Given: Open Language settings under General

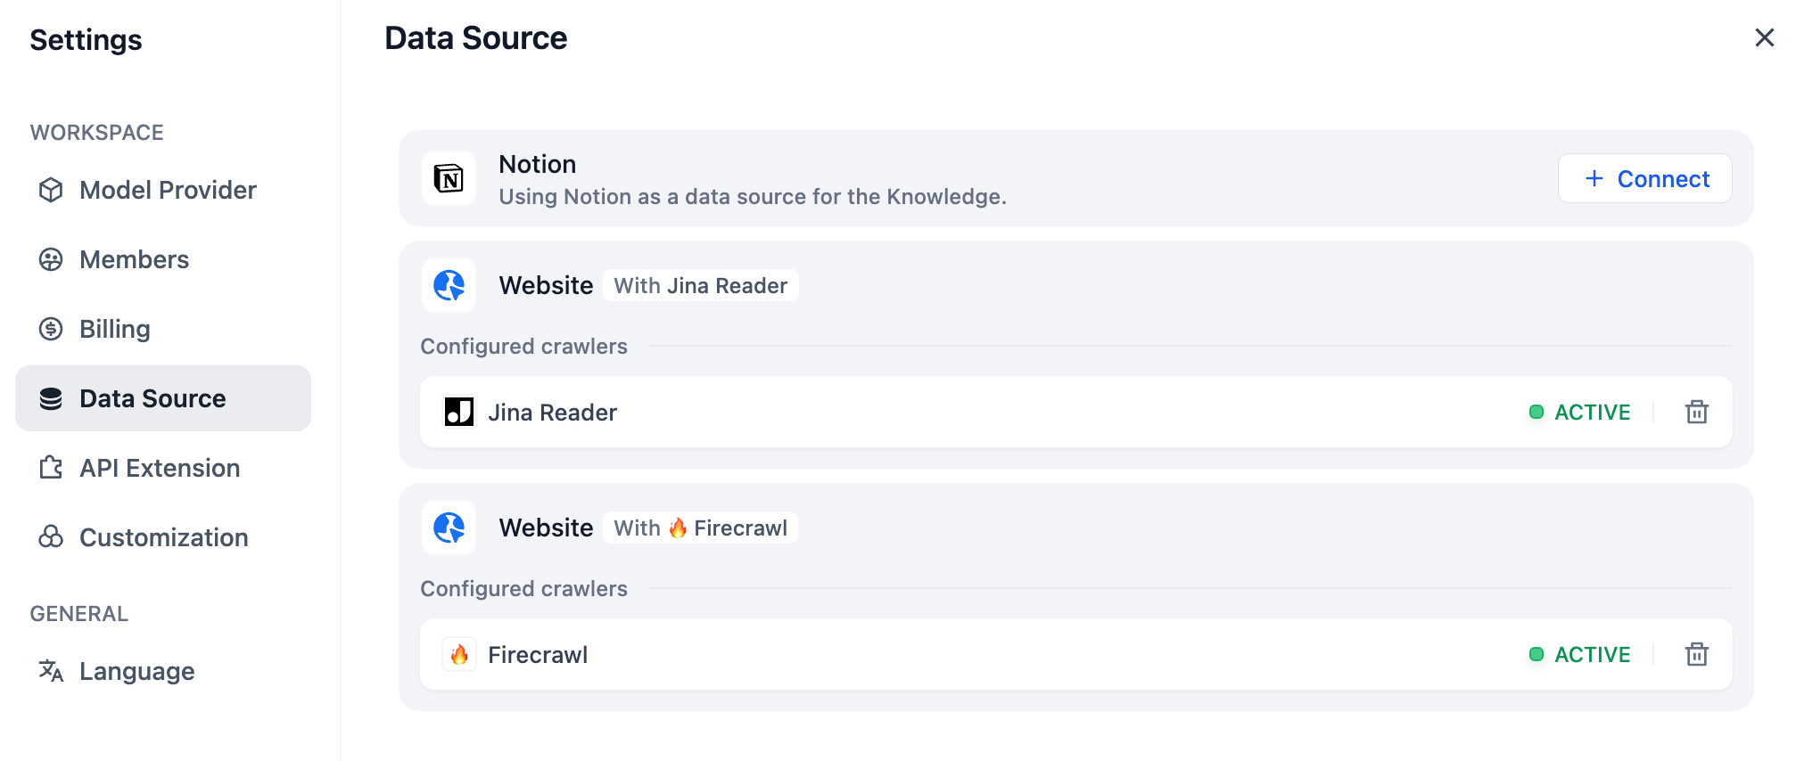Looking at the screenshot, I should [x=136, y=671].
